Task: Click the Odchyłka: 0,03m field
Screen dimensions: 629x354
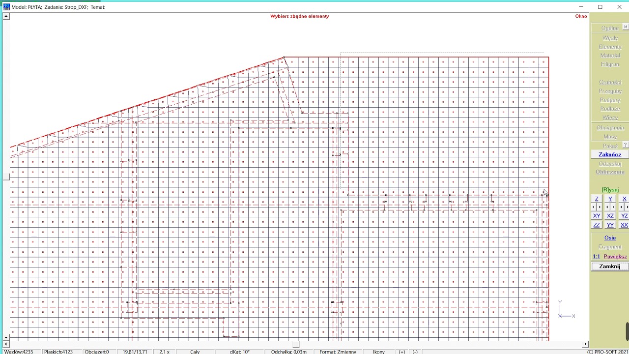Action: (x=288, y=352)
